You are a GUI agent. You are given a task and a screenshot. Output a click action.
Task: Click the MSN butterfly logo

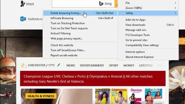pyautogui.click(x=23, y=4)
